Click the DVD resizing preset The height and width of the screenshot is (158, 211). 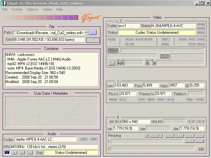(x=190, y=136)
